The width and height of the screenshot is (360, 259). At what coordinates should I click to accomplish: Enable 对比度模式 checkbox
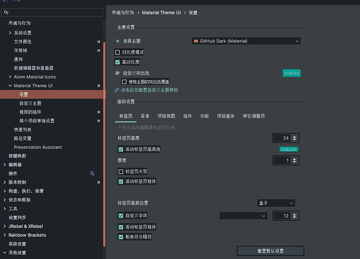click(117, 52)
